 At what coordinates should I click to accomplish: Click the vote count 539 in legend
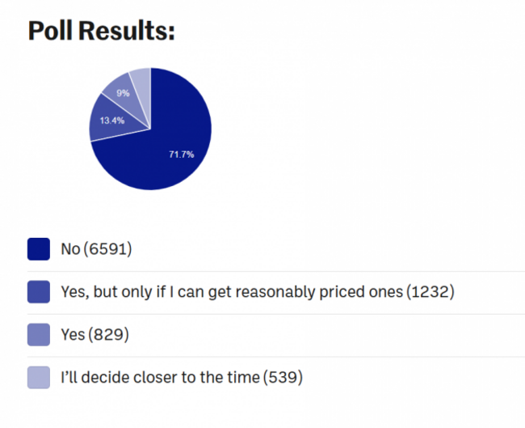click(x=283, y=377)
